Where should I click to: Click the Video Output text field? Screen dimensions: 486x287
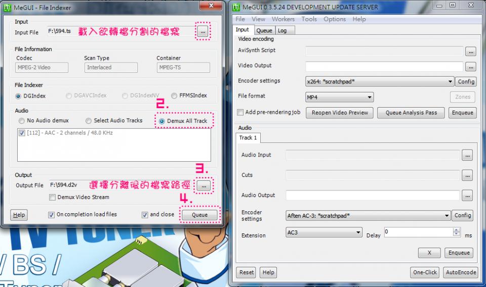click(384, 67)
